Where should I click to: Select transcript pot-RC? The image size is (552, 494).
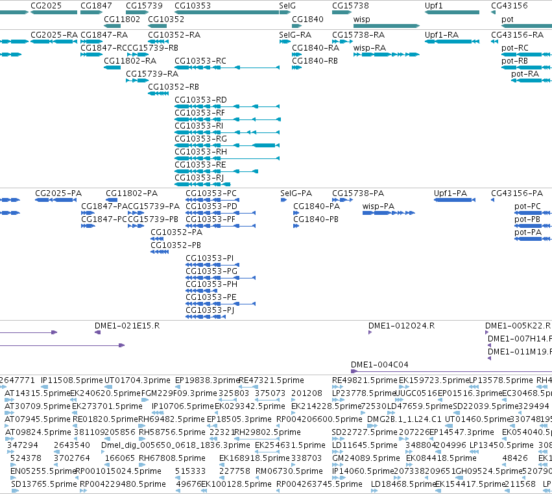click(527, 55)
